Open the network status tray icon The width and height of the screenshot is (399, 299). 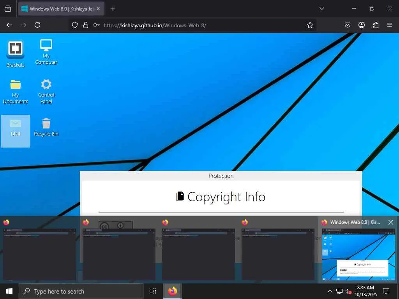[x=339, y=291]
